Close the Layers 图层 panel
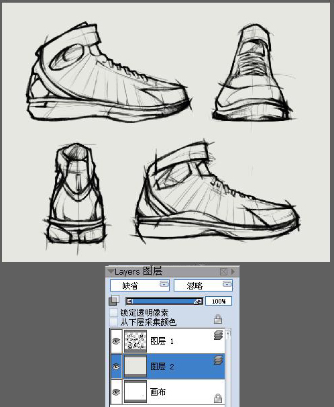This screenshot has height=407, width=334. click(223, 272)
